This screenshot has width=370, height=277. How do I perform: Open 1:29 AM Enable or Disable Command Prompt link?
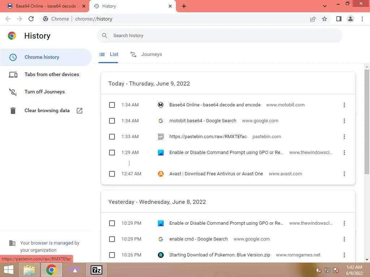coord(226,153)
